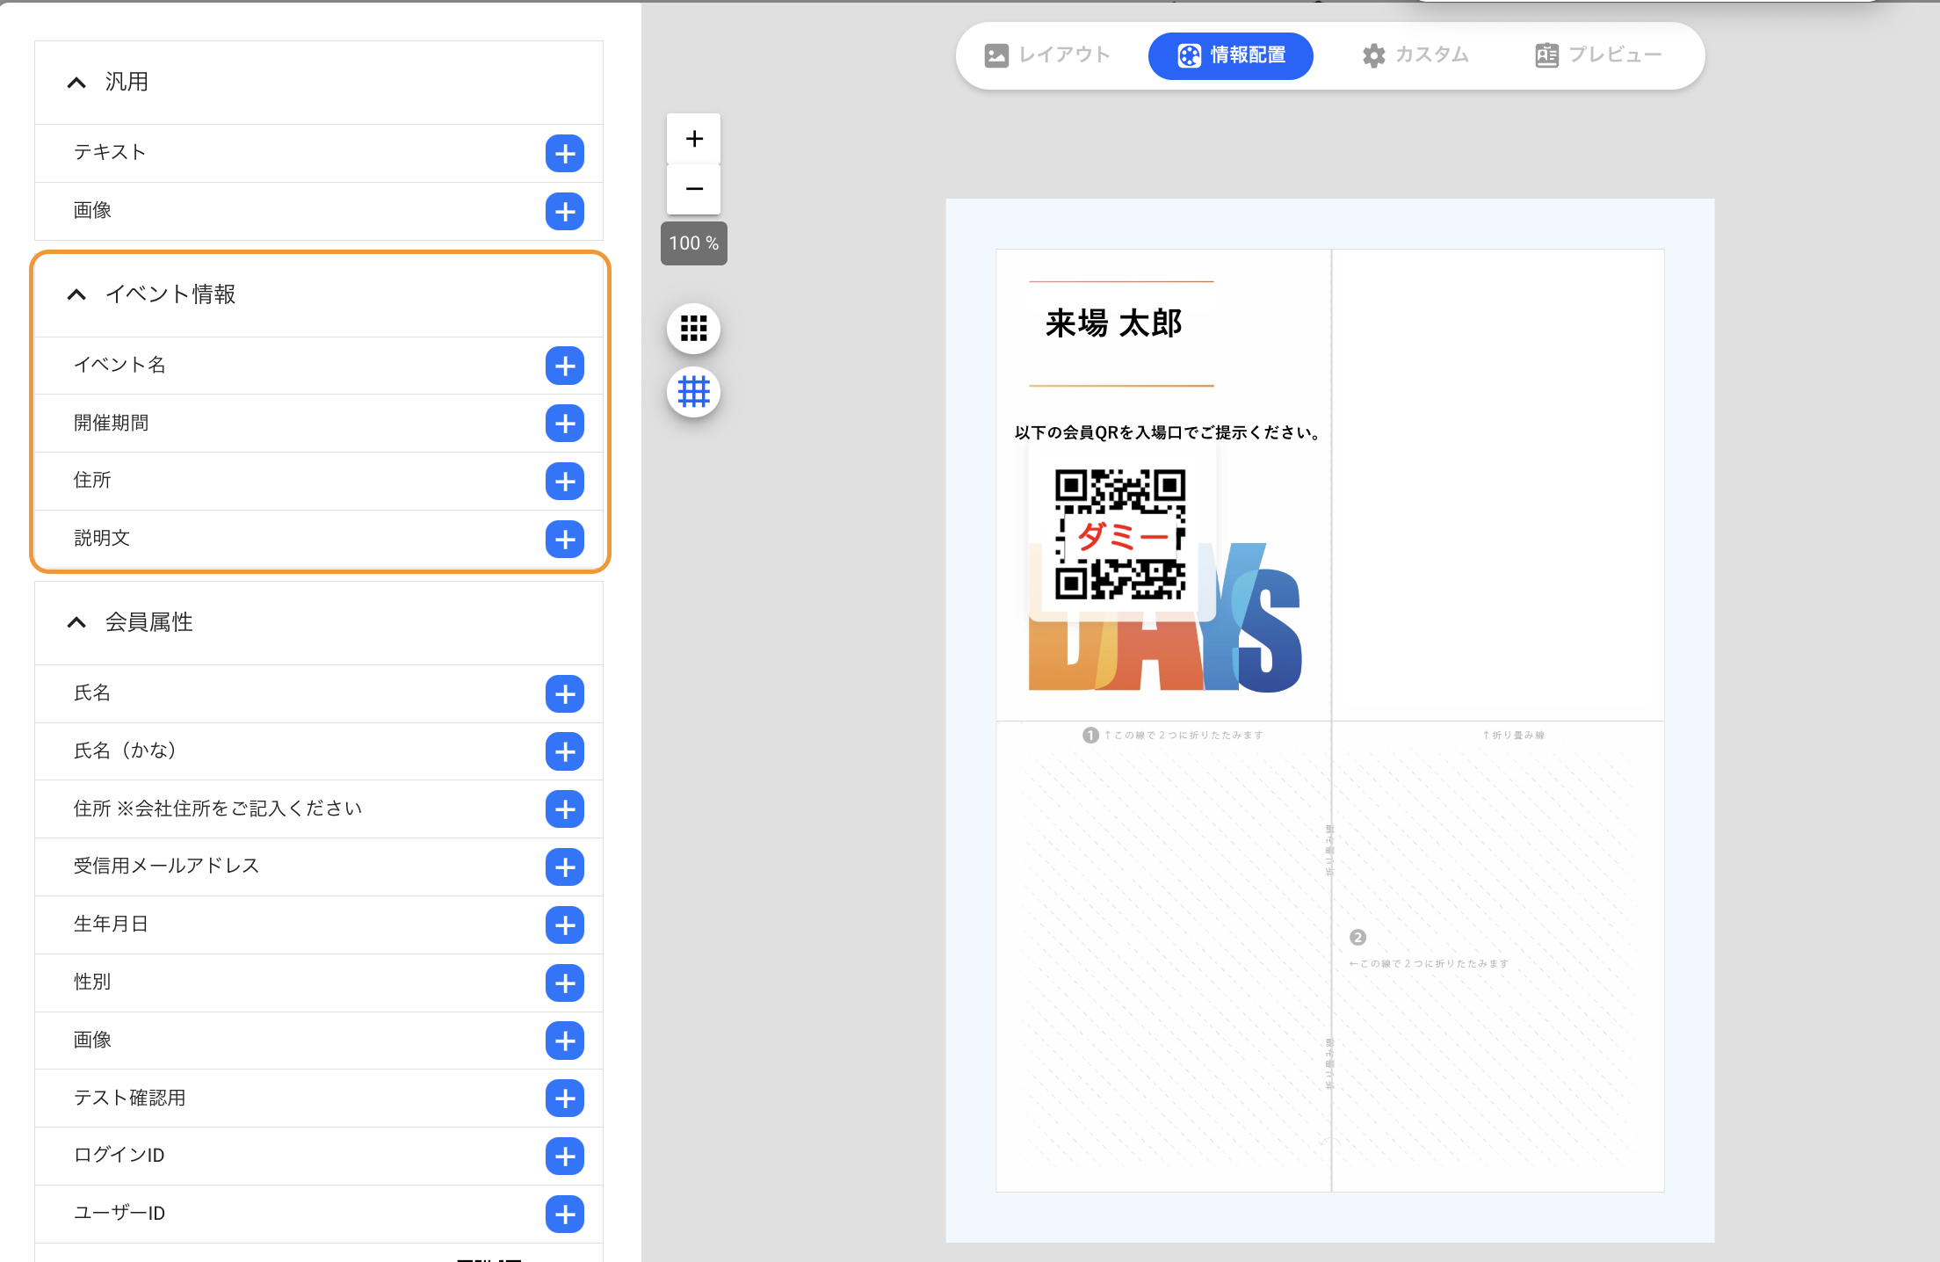Screen dimensions: 1940x1262
Task: Add the 受信用メールアドレス field
Action: (x=565, y=867)
